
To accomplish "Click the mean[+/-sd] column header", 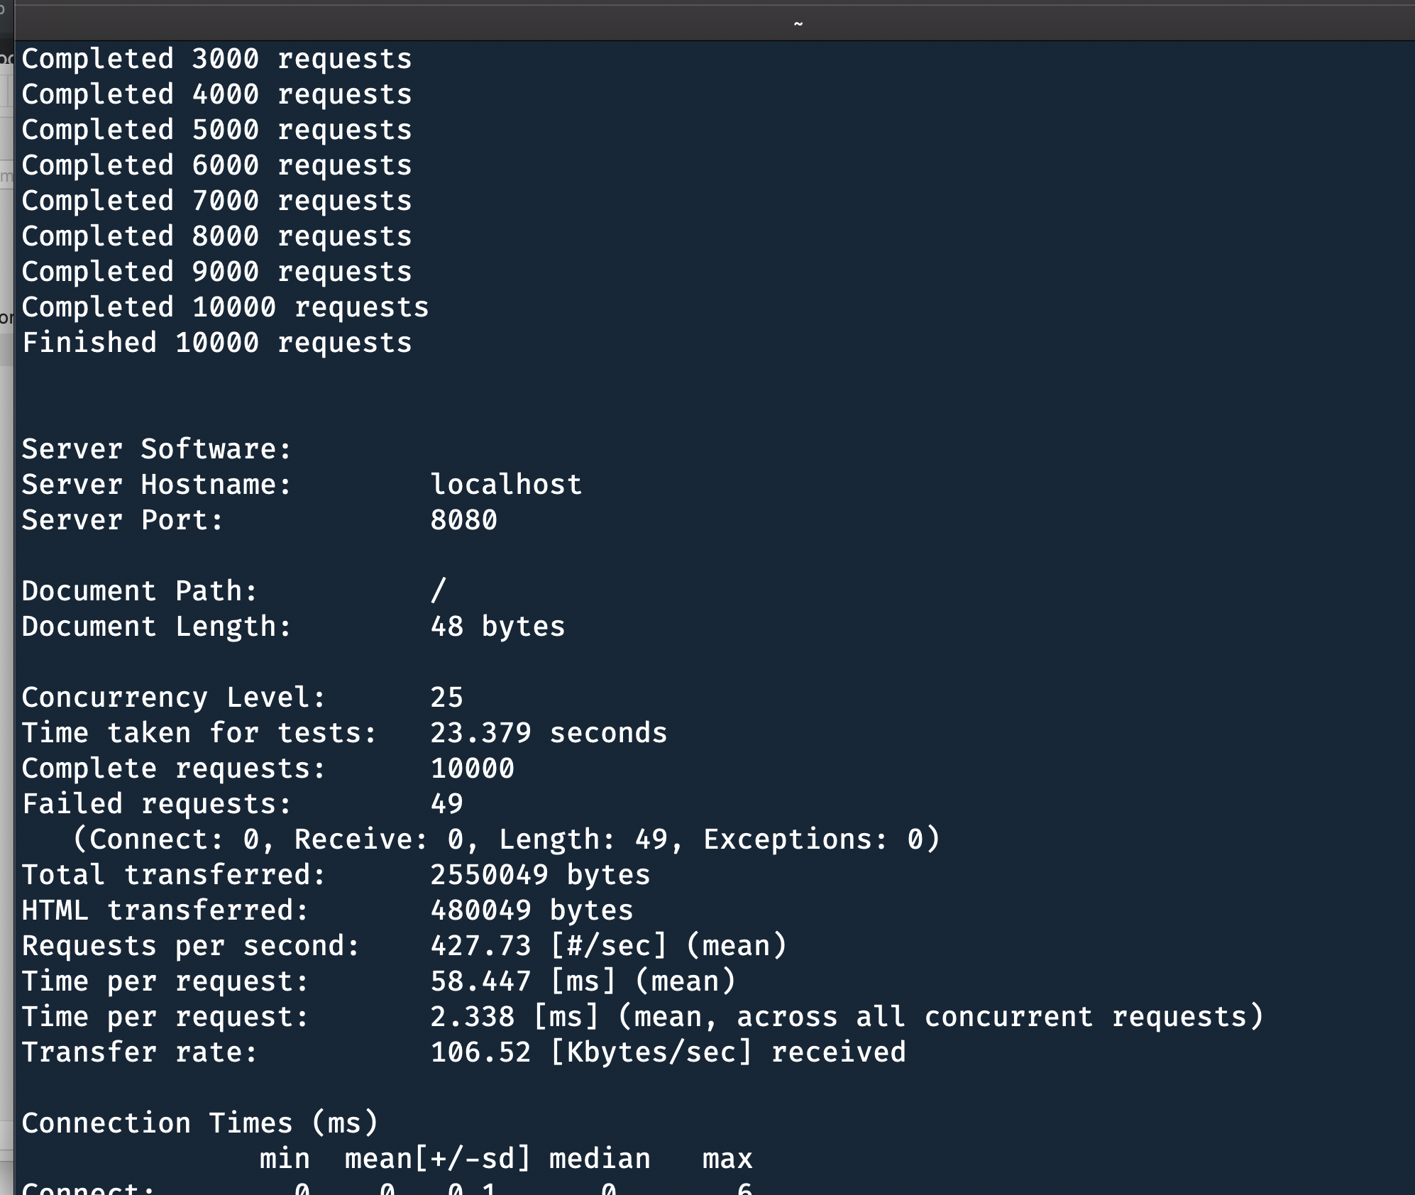I will (x=435, y=1157).
